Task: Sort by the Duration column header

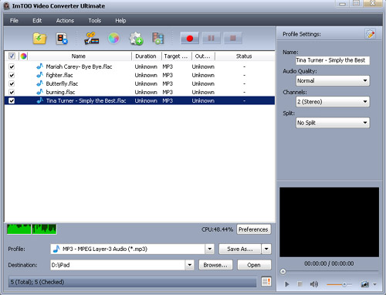Action: click(146, 56)
